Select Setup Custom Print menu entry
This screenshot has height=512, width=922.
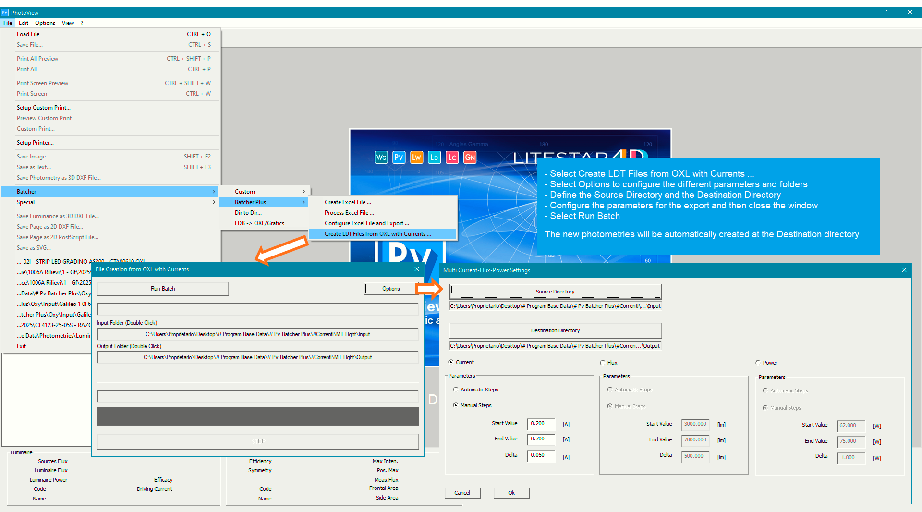click(109, 108)
